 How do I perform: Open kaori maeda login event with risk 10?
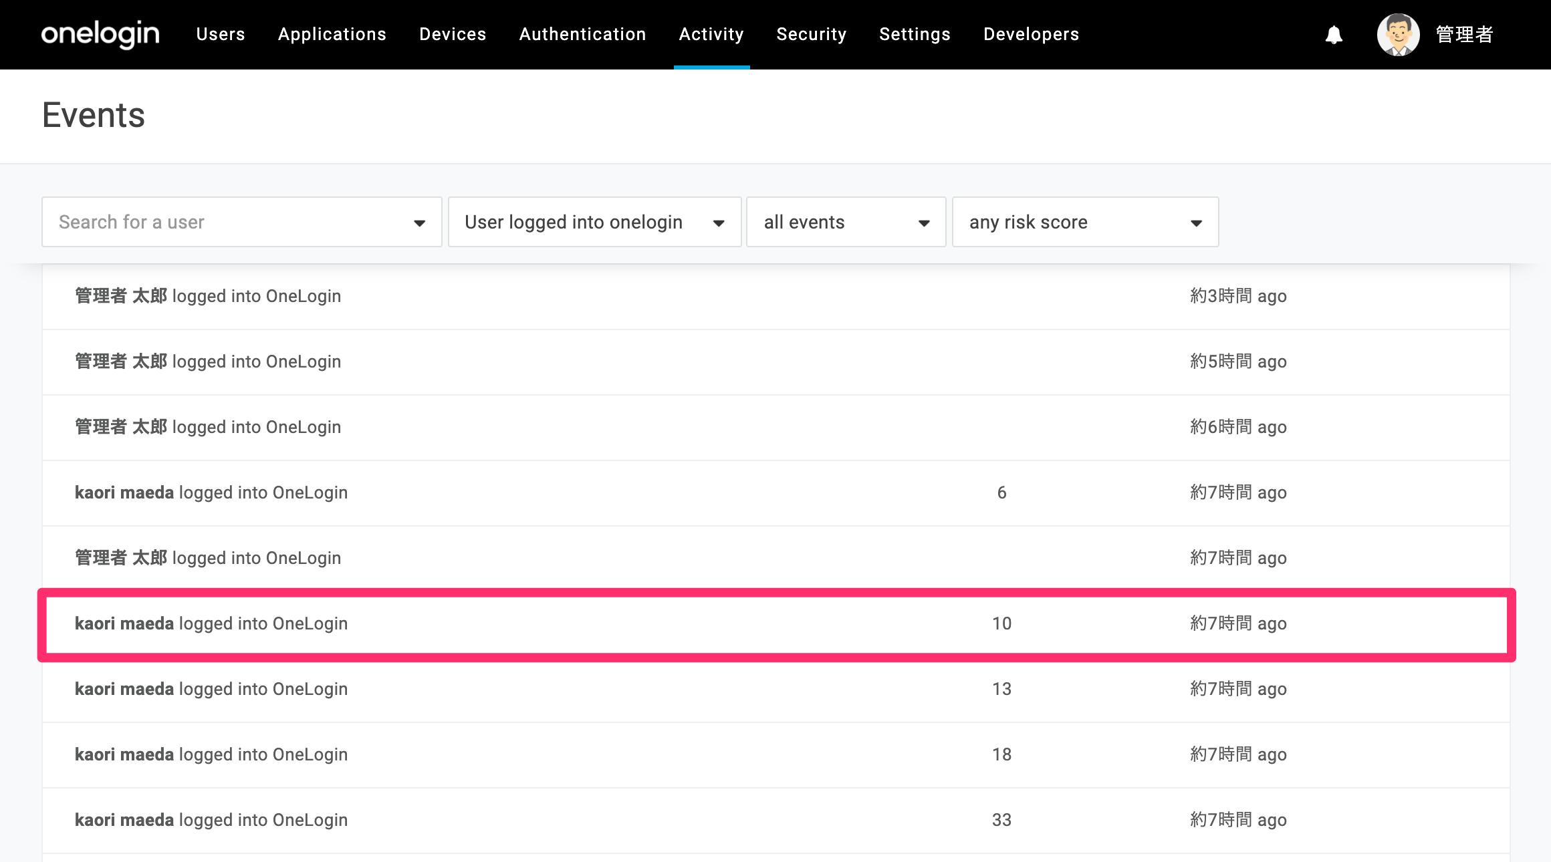[775, 624]
